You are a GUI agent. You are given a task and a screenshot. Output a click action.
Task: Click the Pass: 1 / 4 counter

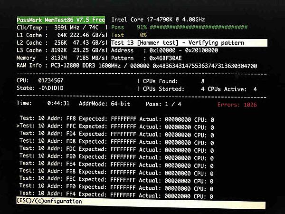click(x=163, y=104)
